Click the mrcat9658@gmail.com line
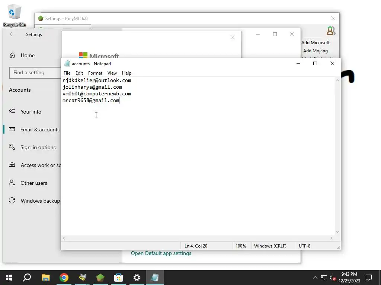 (91, 100)
